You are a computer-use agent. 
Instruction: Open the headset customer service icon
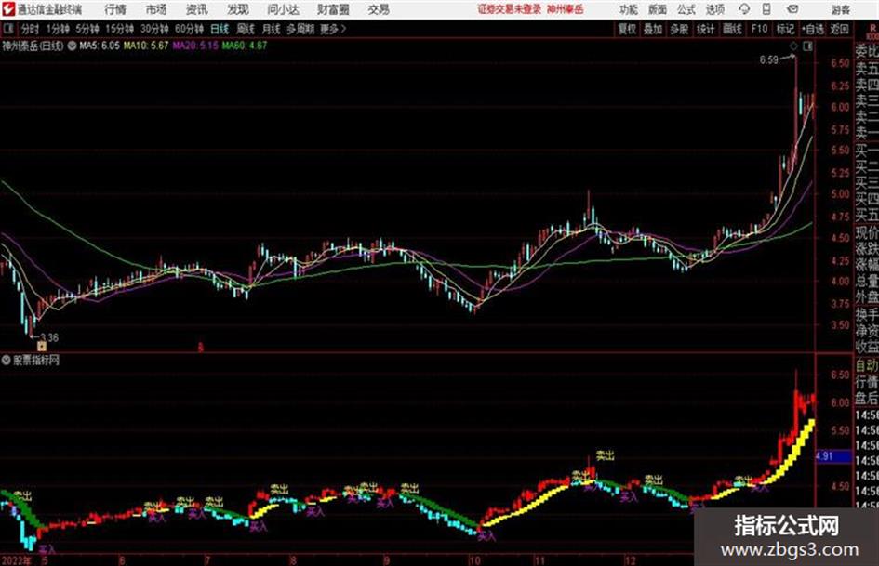click(744, 9)
